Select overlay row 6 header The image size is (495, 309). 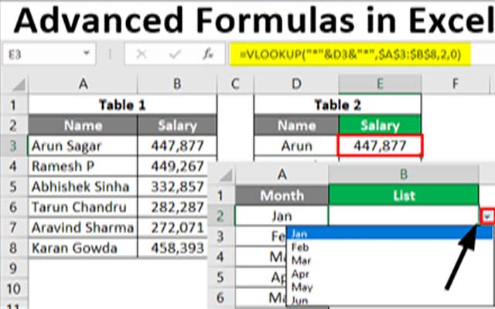[220, 297]
